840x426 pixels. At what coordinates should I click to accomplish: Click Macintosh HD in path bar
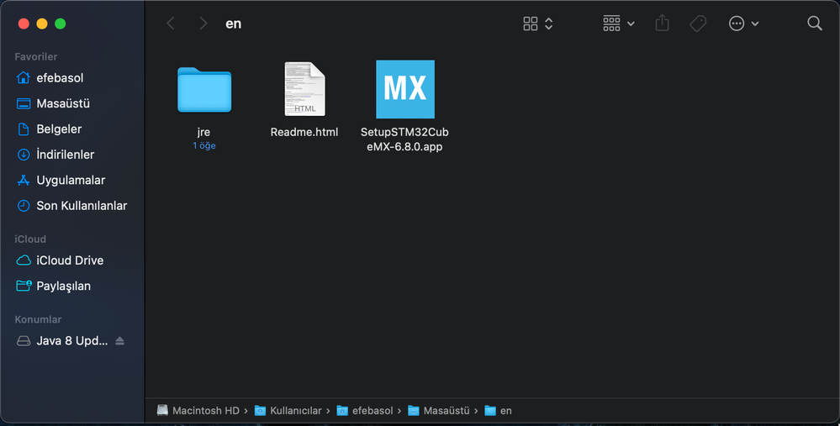(x=198, y=411)
